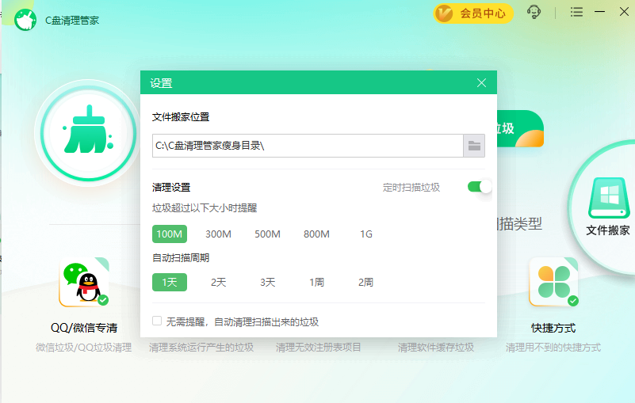This screenshot has height=403, width=635.
Task: Choose 2周 scan period
Action: point(365,282)
